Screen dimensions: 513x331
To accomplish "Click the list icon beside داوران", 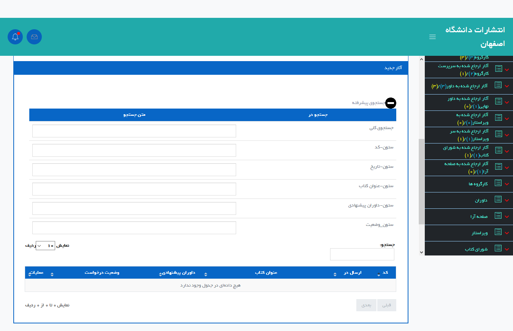I will [498, 199].
